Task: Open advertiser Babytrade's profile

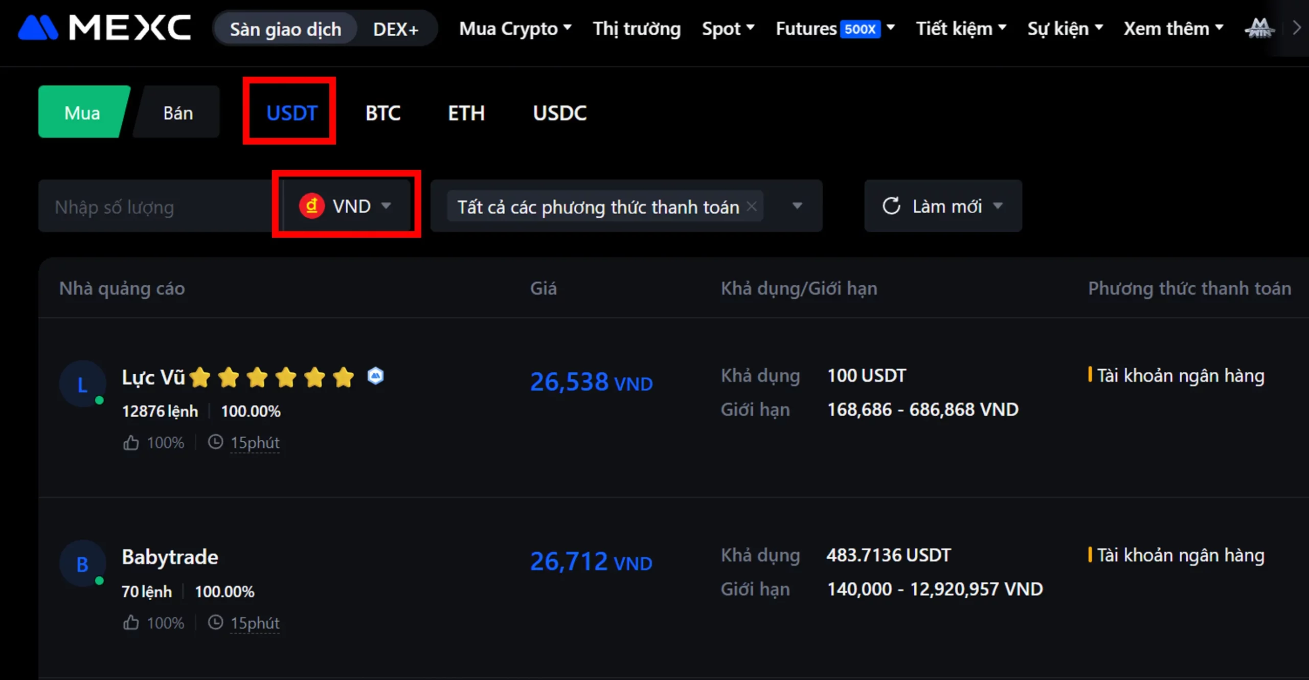Action: [170, 557]
